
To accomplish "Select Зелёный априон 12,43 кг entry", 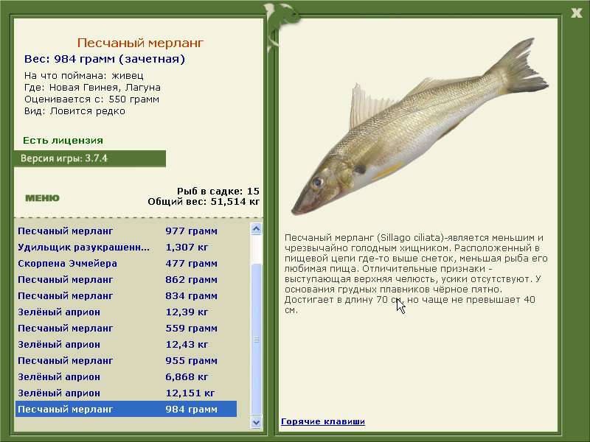I will tap(126, 344).
